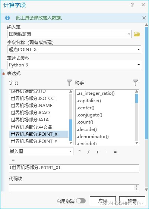The height and width of the screenshot is (209, 149).
Task: Open the help question mark icon
Action: click(x=132, y=5)
